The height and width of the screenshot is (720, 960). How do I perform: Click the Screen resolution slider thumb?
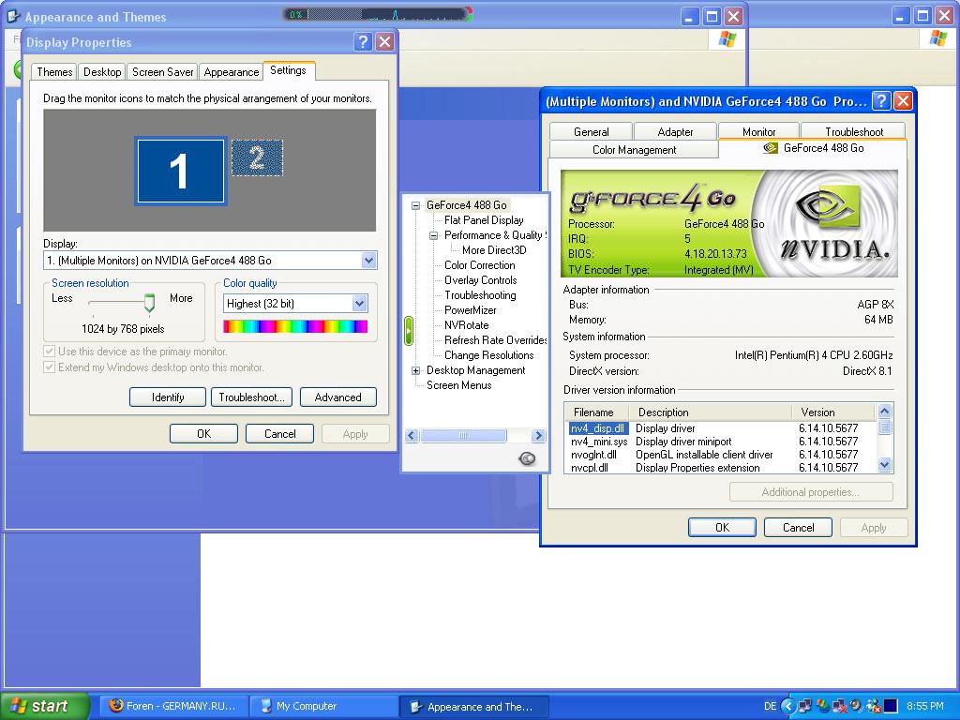pyautogui.click(x=149, y=303)
